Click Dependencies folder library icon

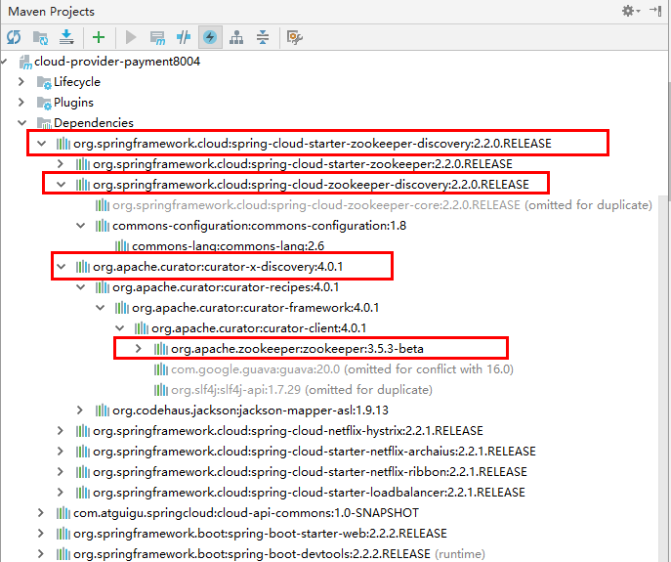(44, 123)
